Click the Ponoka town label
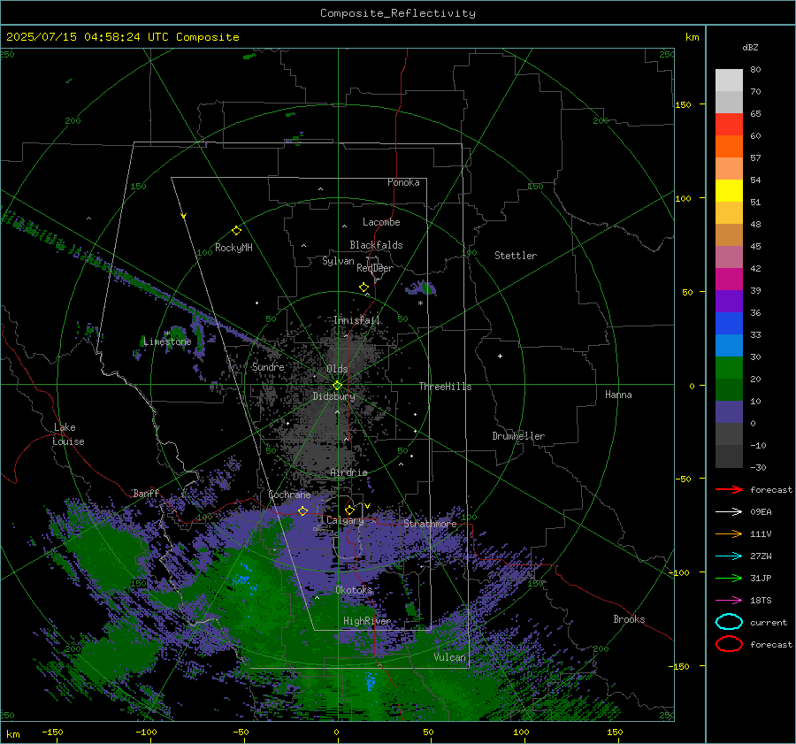 pyautogui.click(x=403, y=182)
